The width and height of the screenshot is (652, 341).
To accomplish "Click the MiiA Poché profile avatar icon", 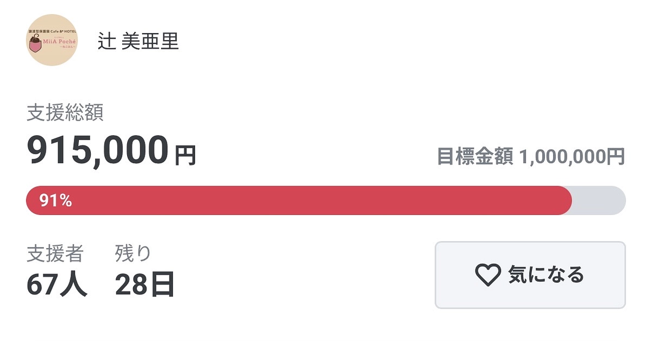I will 53,40.
